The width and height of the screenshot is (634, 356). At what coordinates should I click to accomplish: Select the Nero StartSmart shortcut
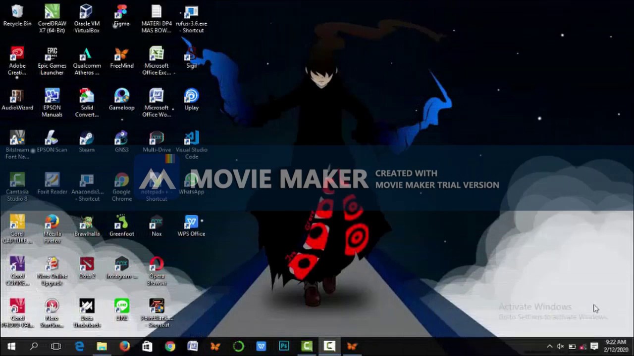tap(52, 313)
